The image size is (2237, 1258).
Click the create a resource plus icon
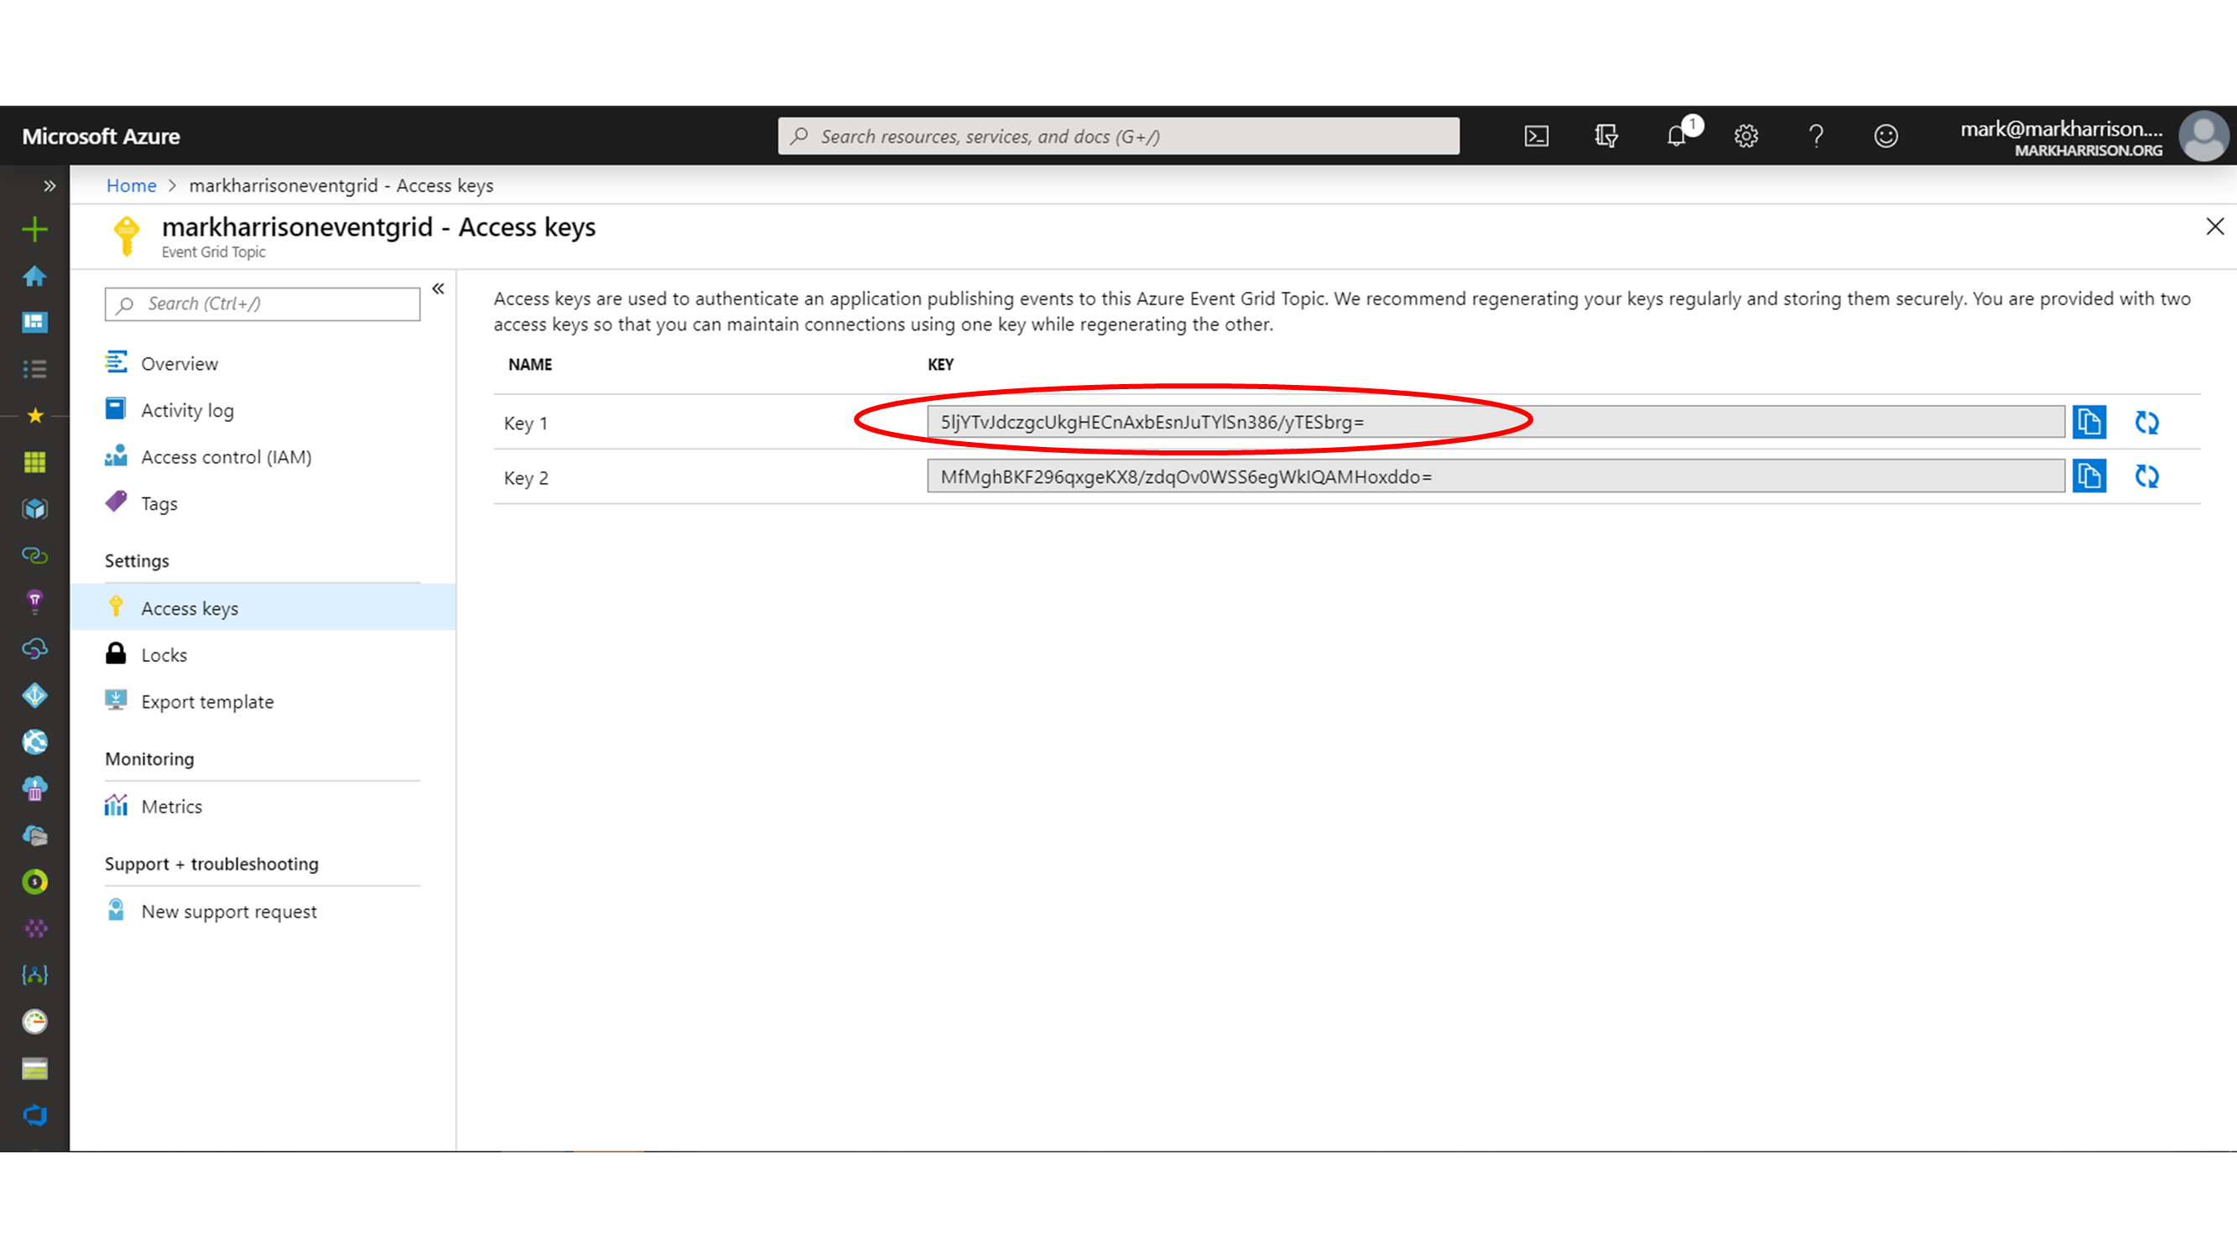coord(34,229)
